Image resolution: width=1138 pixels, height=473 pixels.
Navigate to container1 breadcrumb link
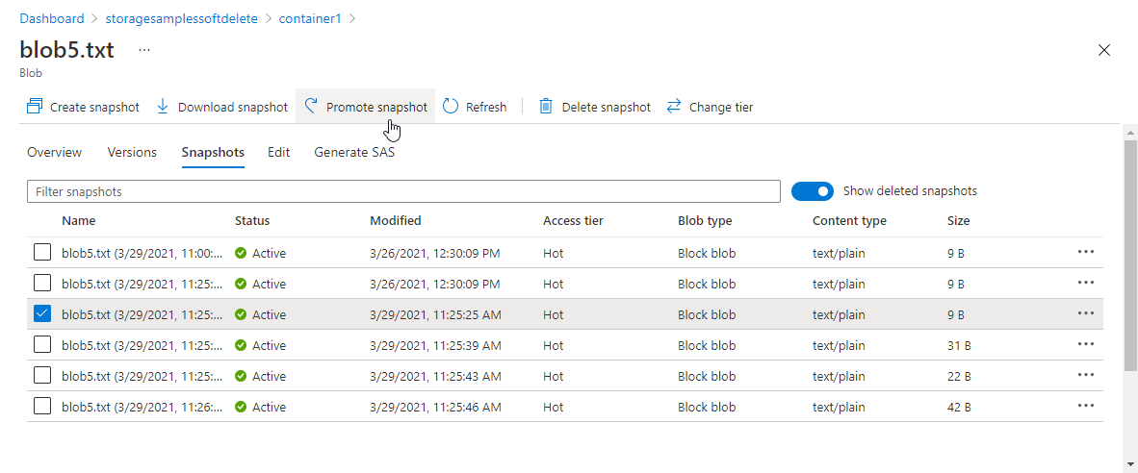[x=310, y=18]
